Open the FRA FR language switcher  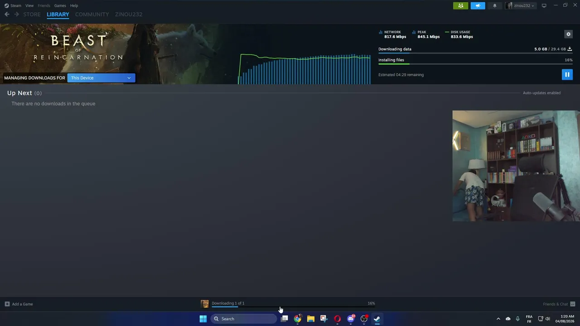point(529,319)
